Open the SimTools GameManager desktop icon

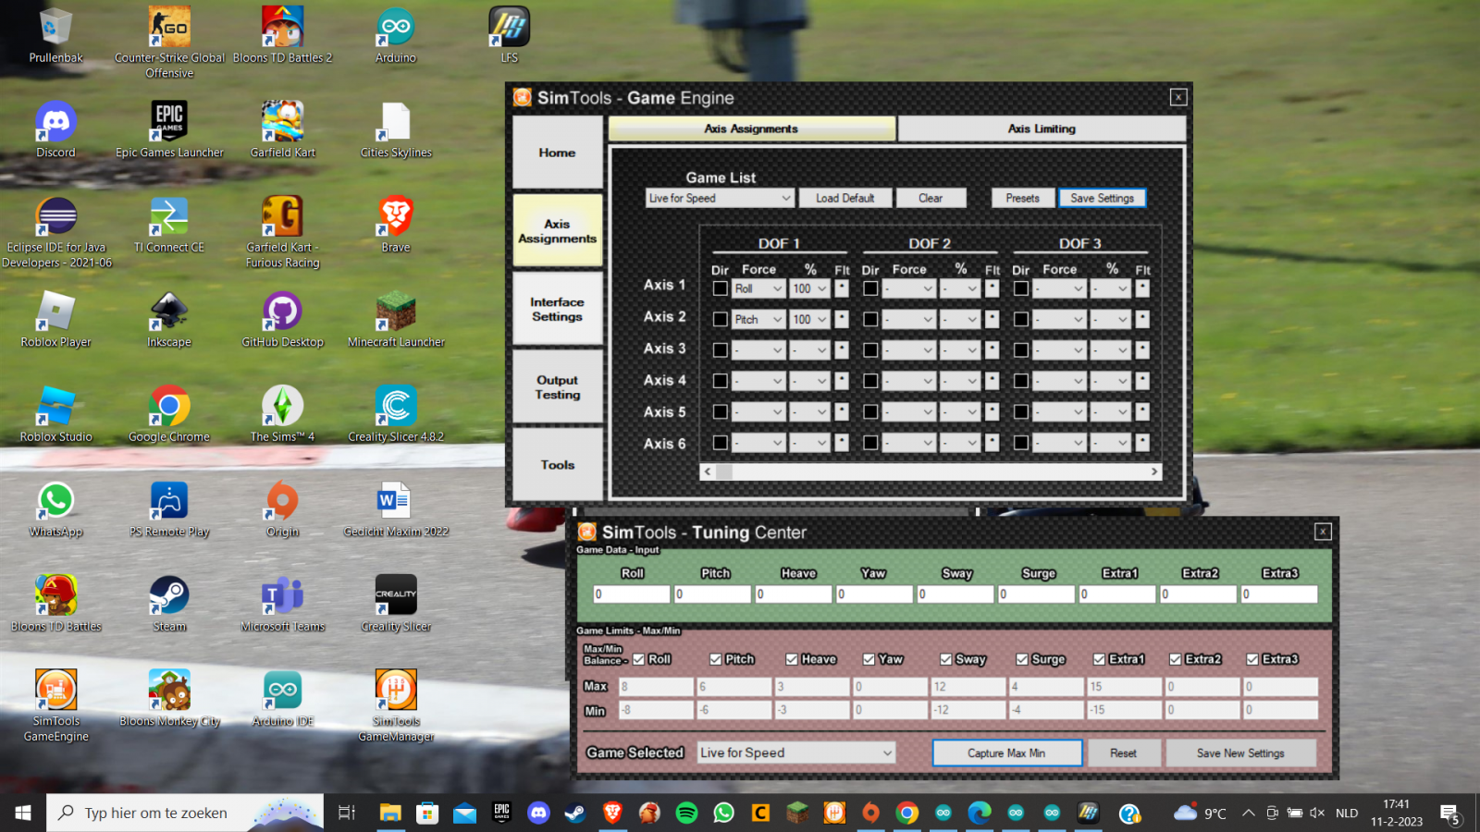click(x=396, y=704)
